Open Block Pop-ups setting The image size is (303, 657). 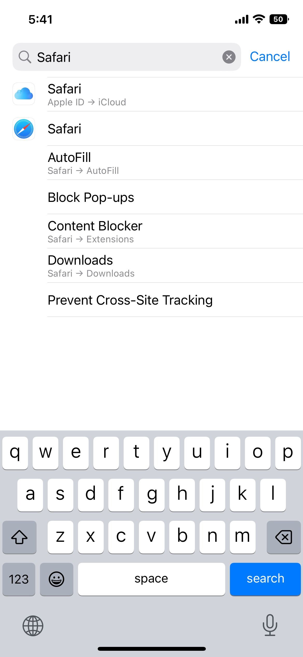[x=91, y=197]
